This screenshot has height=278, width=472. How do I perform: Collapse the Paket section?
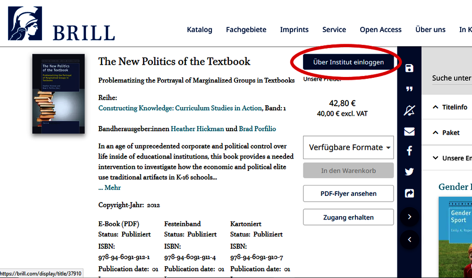(446, 133)
